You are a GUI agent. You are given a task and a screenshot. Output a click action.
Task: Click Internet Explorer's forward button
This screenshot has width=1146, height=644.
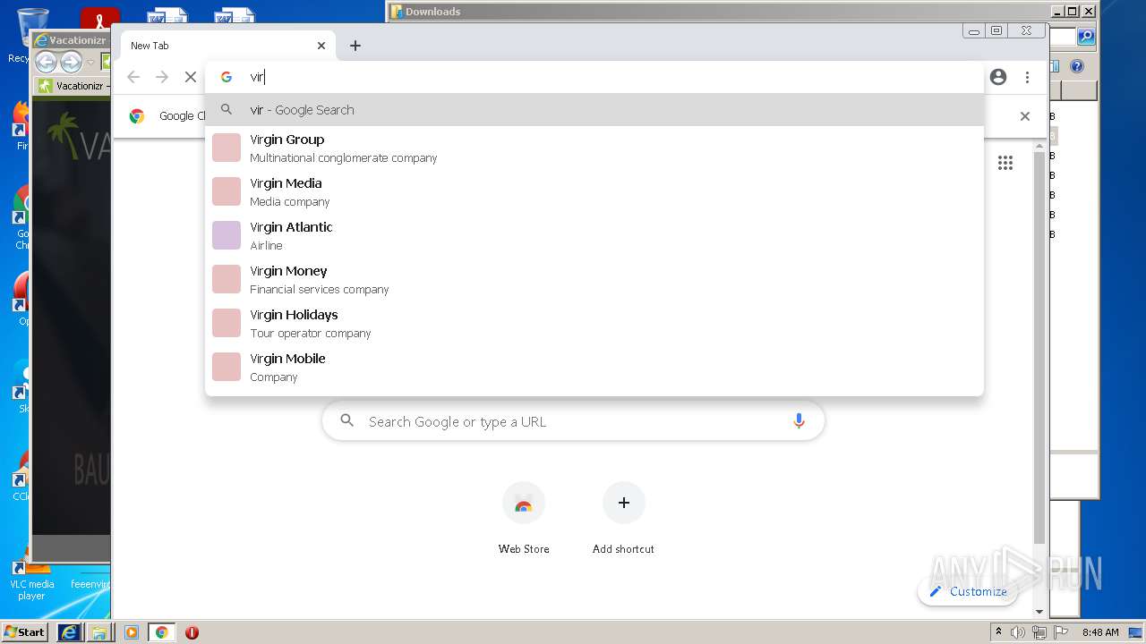coord(71,62)
